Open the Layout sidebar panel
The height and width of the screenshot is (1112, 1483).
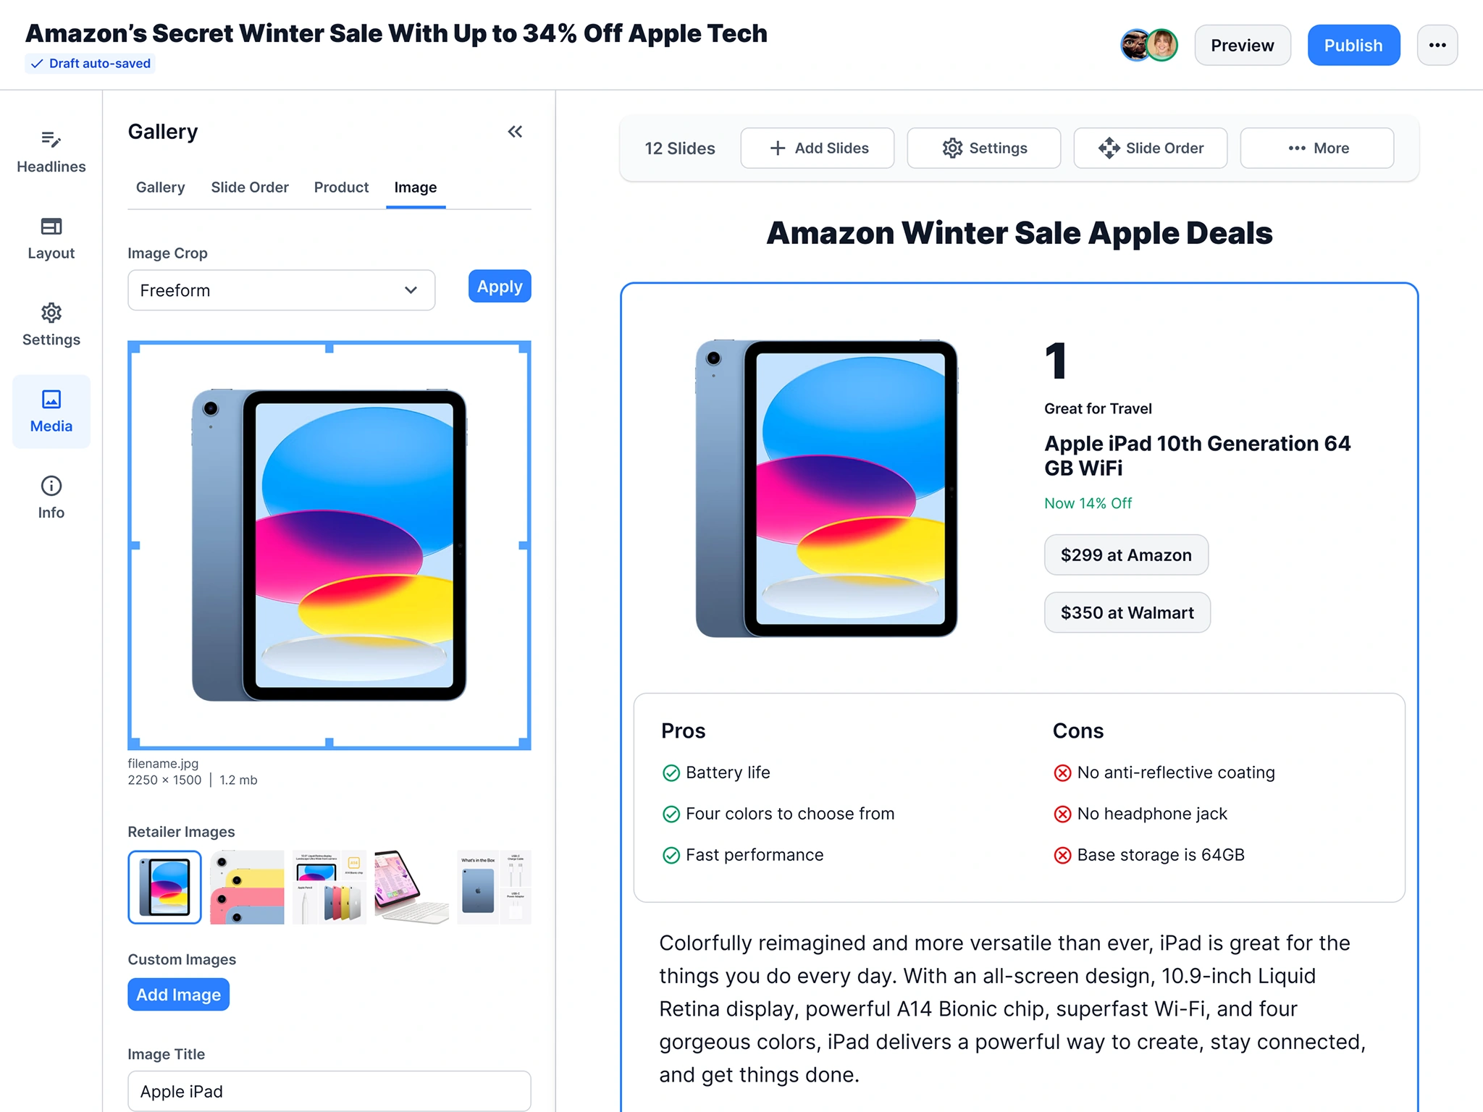(51, 239)
